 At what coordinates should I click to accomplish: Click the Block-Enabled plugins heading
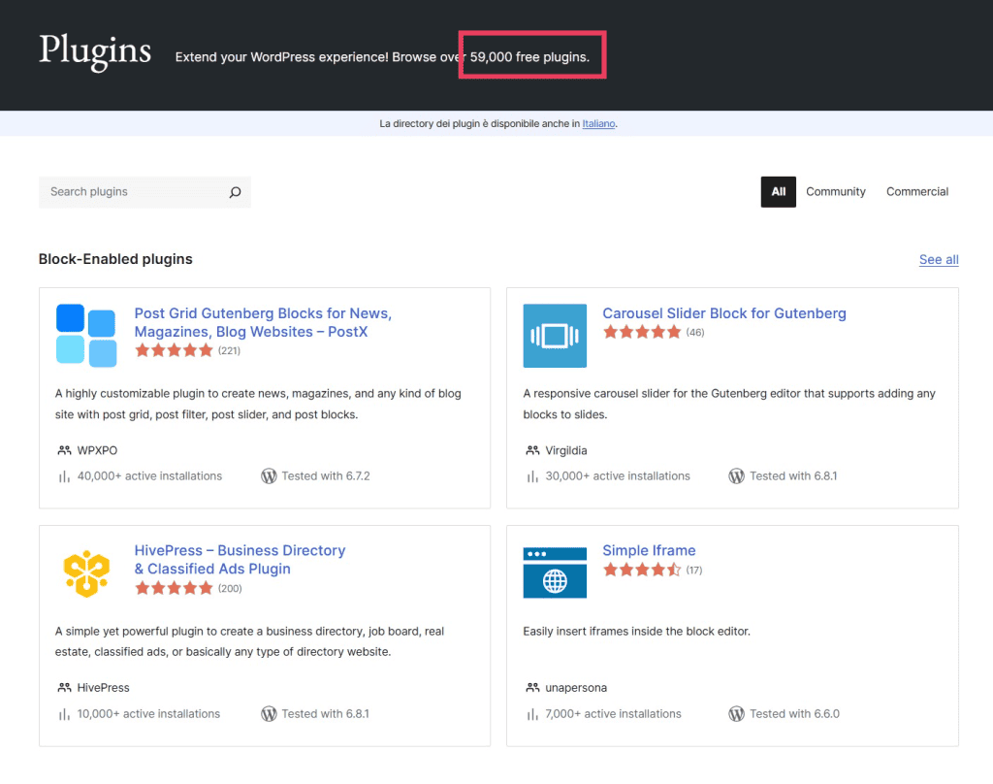tap(115, 259)
